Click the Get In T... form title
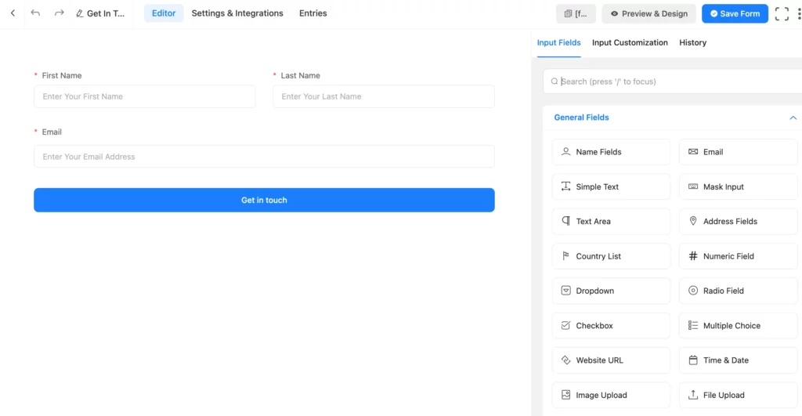The height and width of the screenshot is (416, 802). point(106,13)
